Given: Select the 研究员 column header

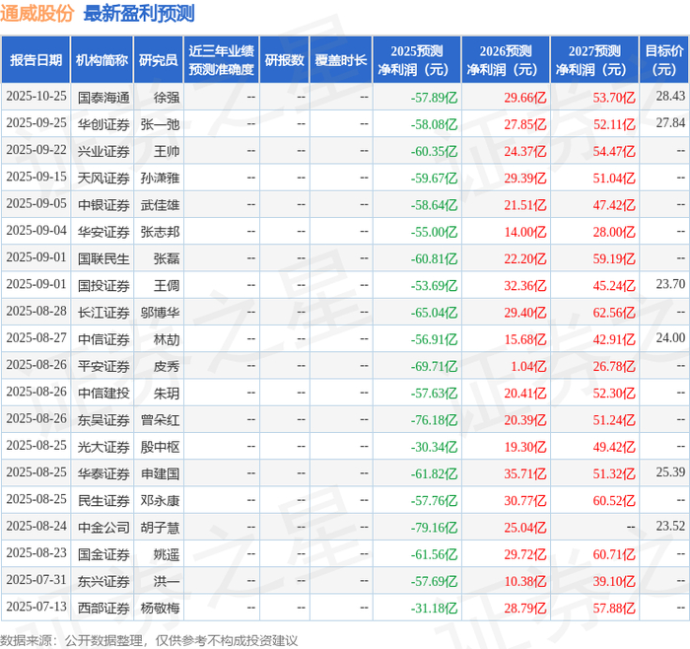Looking at the screenshot, I should 159,60.
